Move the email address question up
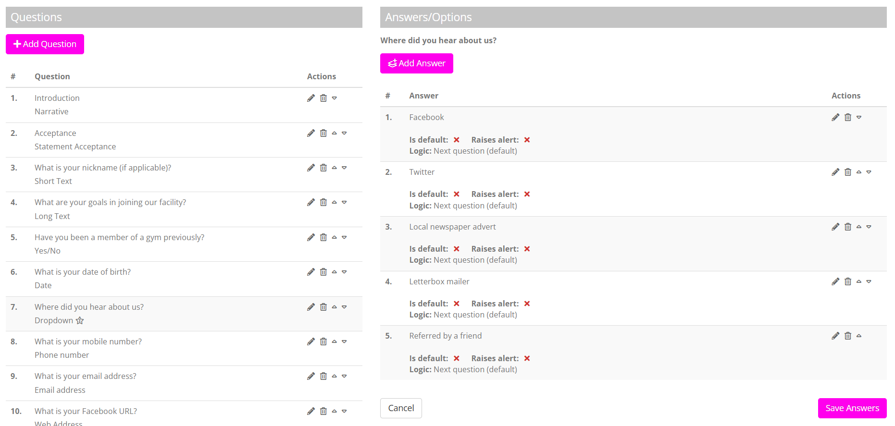 [x=334, y=376]
